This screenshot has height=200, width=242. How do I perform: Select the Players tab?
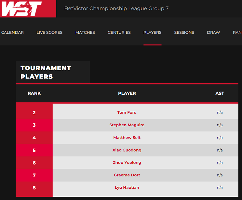click(153, 32)
